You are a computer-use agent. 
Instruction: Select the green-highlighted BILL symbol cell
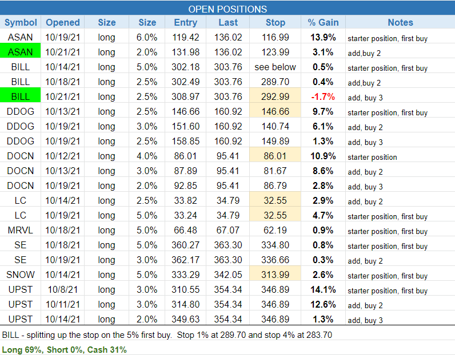point(21,96)
